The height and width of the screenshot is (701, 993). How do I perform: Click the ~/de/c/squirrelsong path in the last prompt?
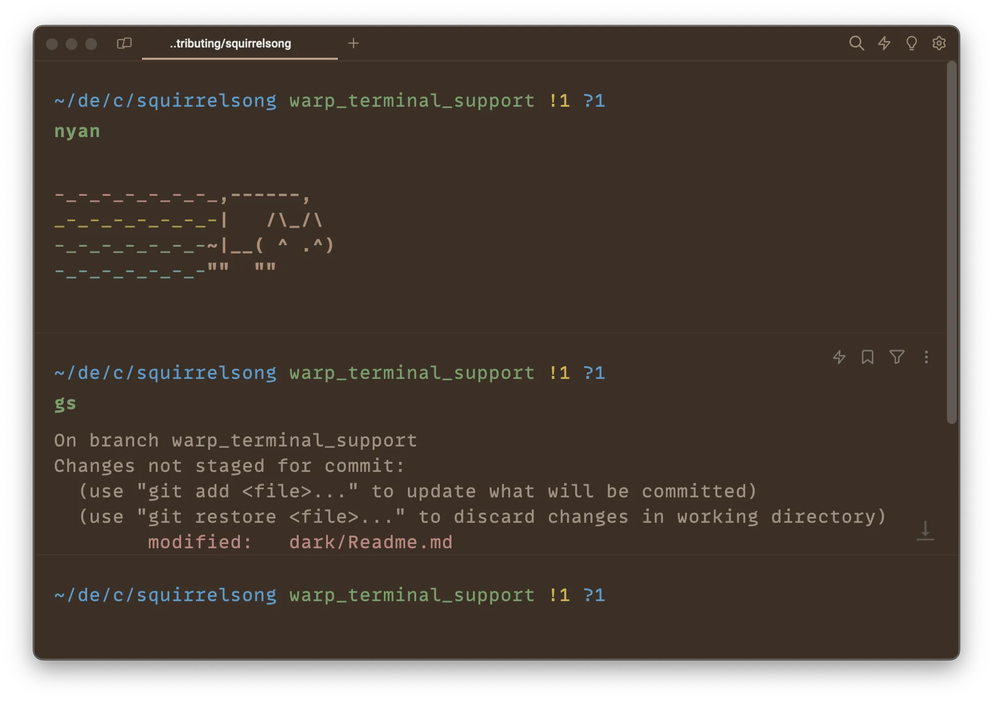click(x=165, y=595)
